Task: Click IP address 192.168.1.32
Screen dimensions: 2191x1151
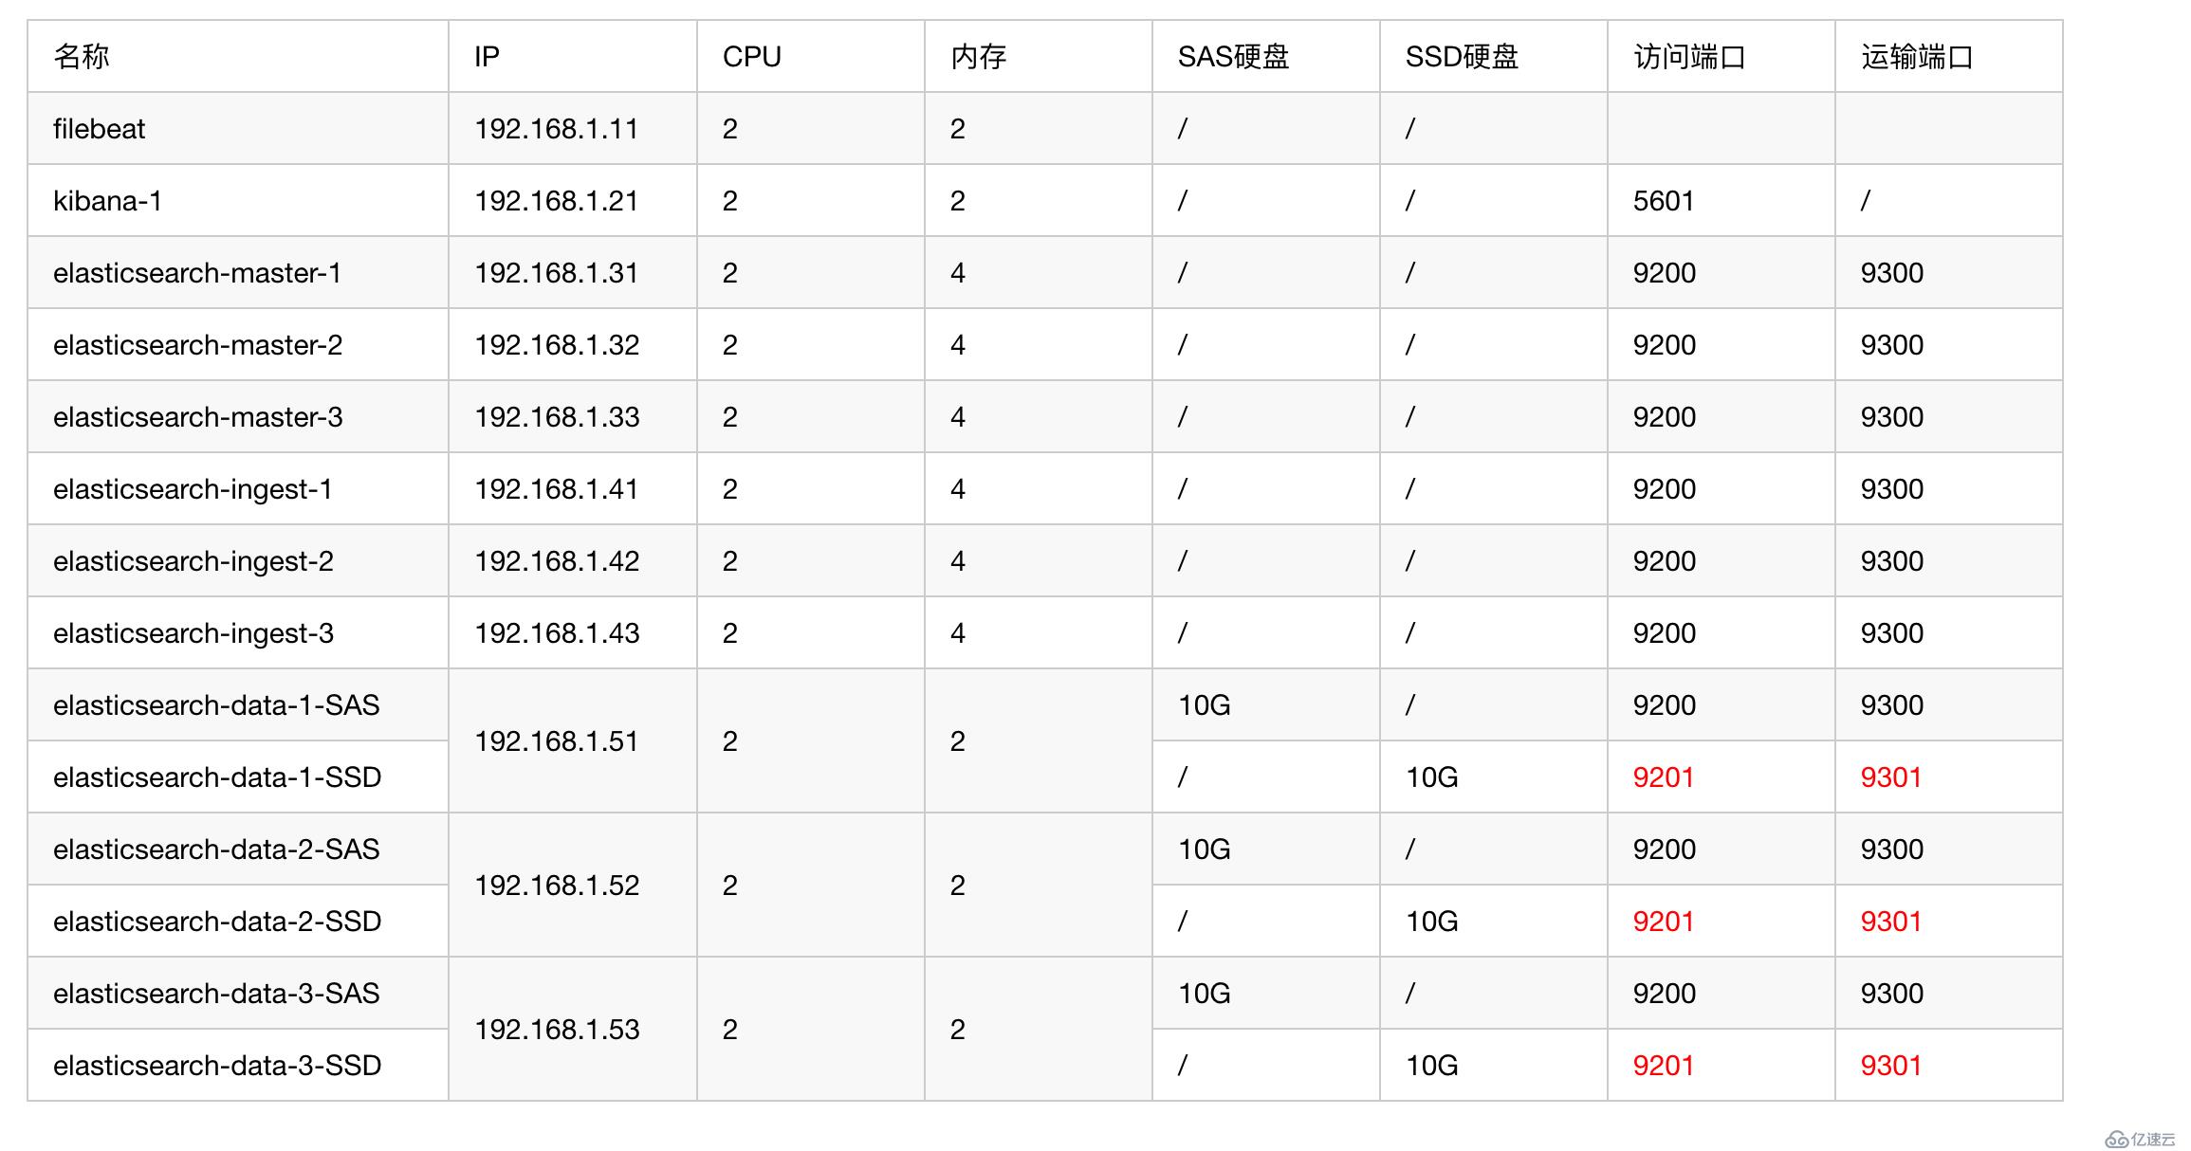Action: 557,345
